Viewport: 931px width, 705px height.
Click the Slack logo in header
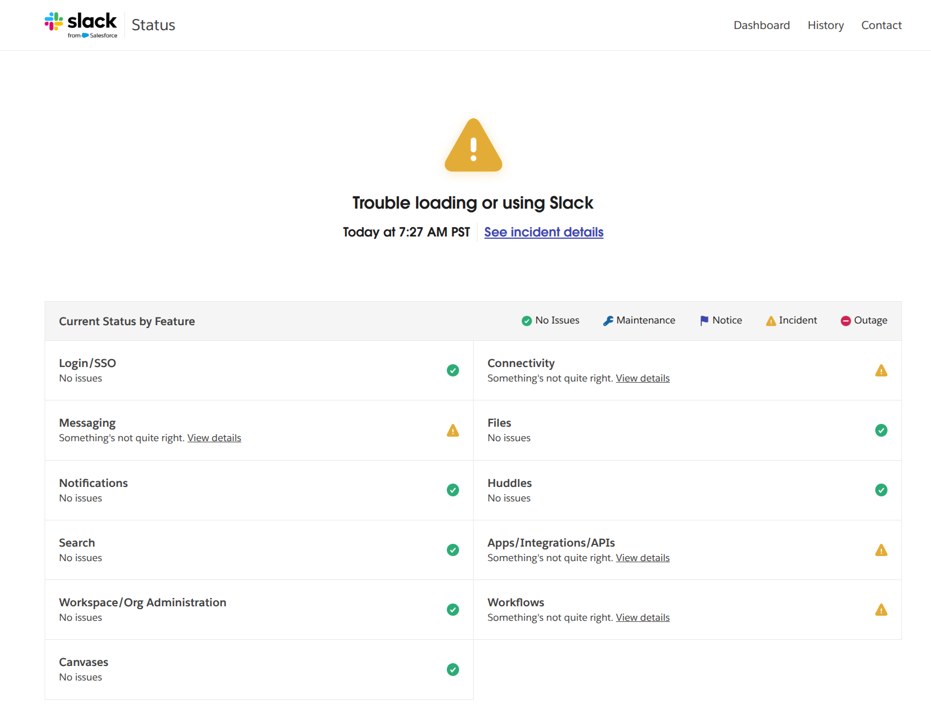[x=81, y=25]
